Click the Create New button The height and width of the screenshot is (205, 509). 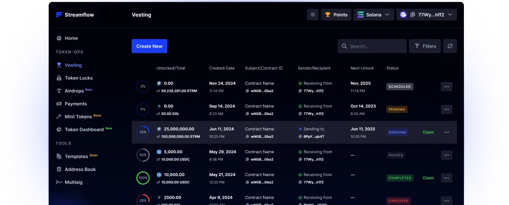[149, 46]
